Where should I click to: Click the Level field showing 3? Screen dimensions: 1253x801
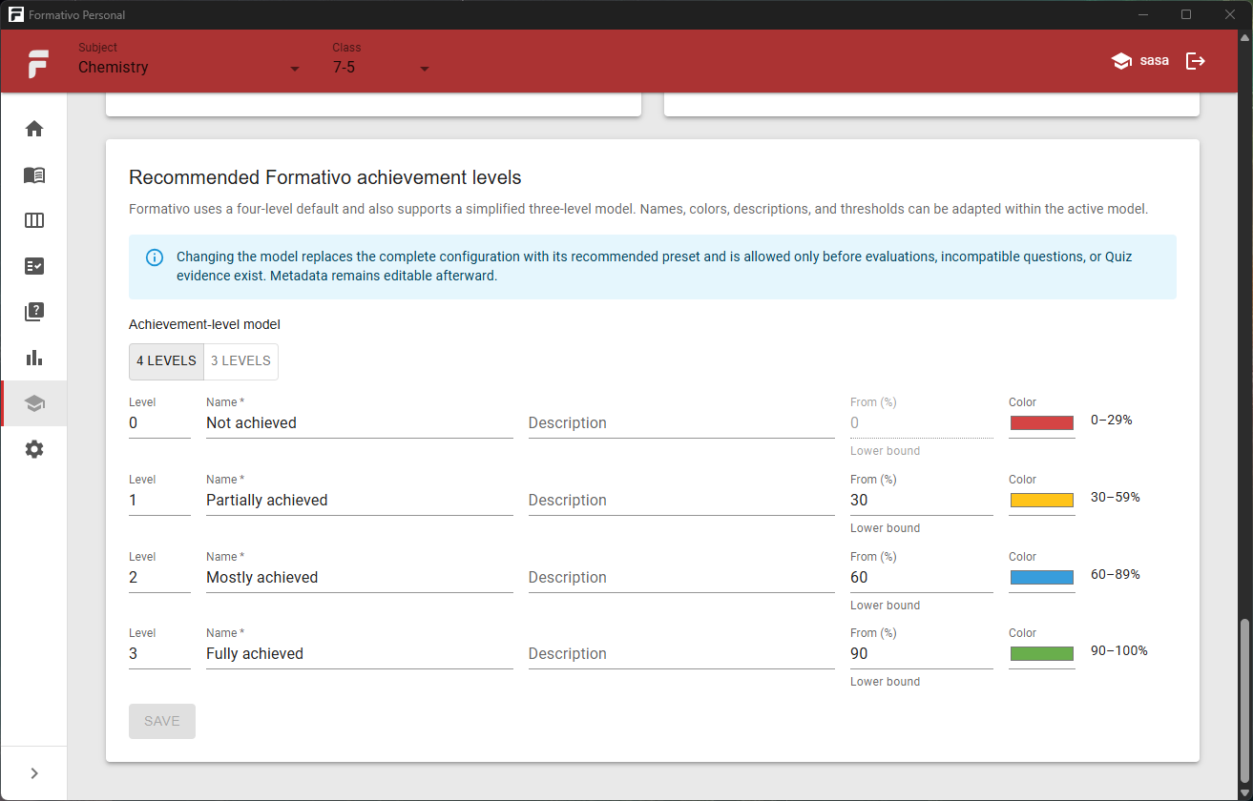pos(159,654)
